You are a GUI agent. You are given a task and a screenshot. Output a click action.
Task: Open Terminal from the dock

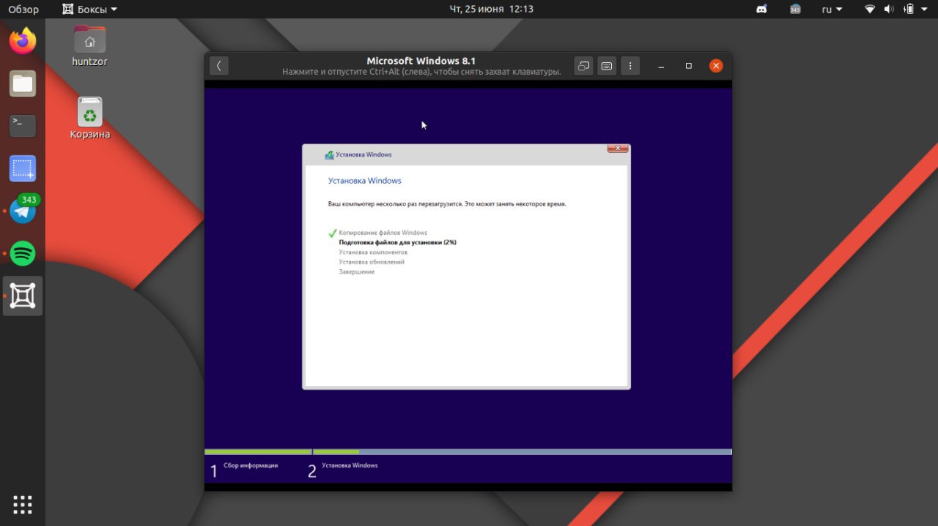23,125
